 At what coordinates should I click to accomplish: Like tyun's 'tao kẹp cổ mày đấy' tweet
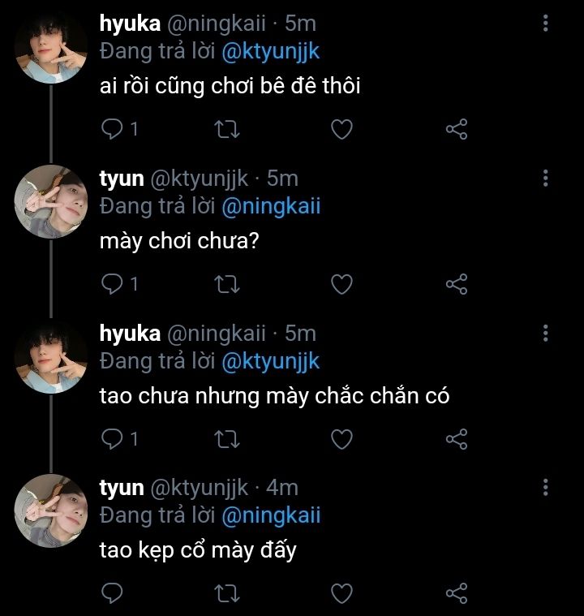click(x=342, y=592)
